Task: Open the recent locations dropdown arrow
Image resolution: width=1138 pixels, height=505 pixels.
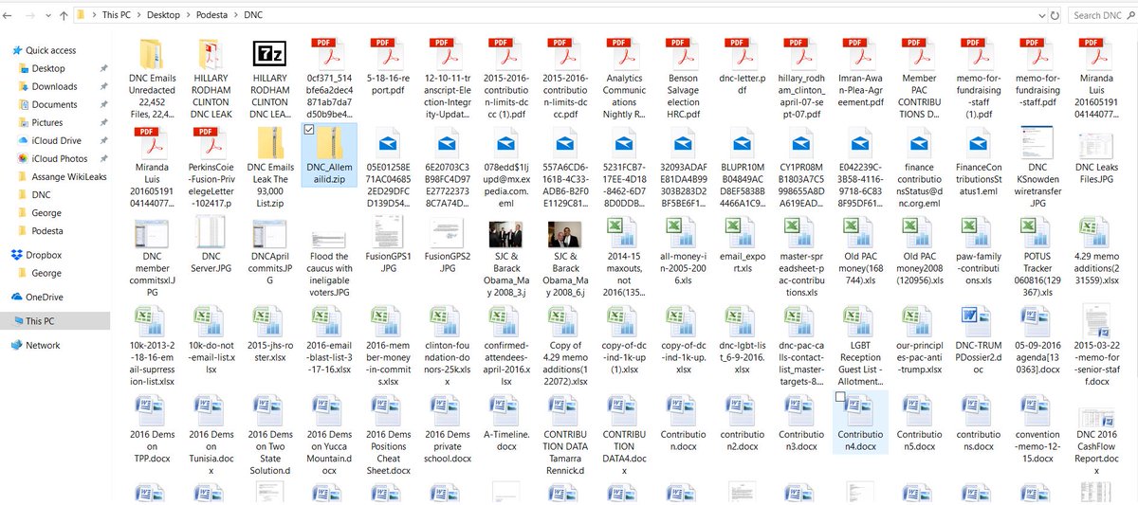Action: 47,16
